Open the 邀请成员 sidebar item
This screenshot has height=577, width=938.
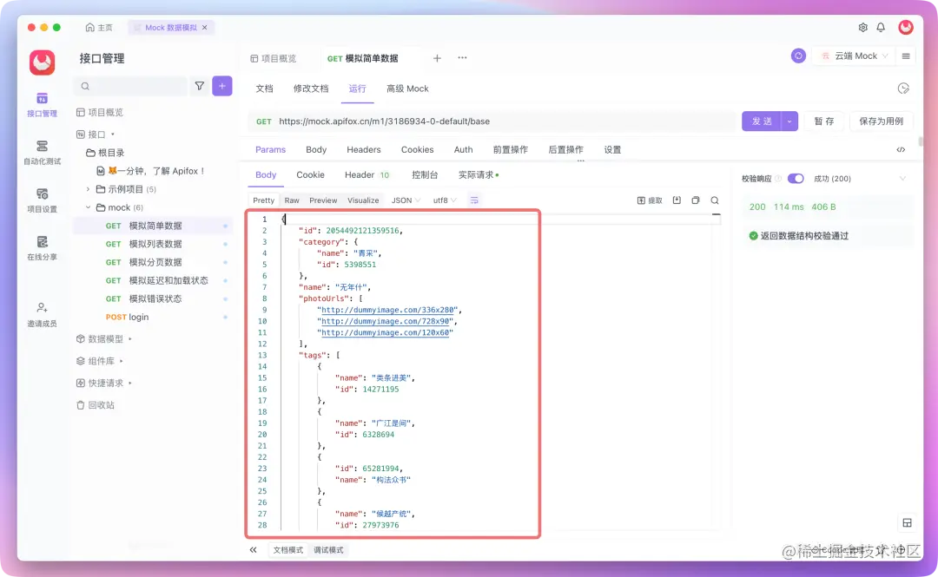point(42,314)
